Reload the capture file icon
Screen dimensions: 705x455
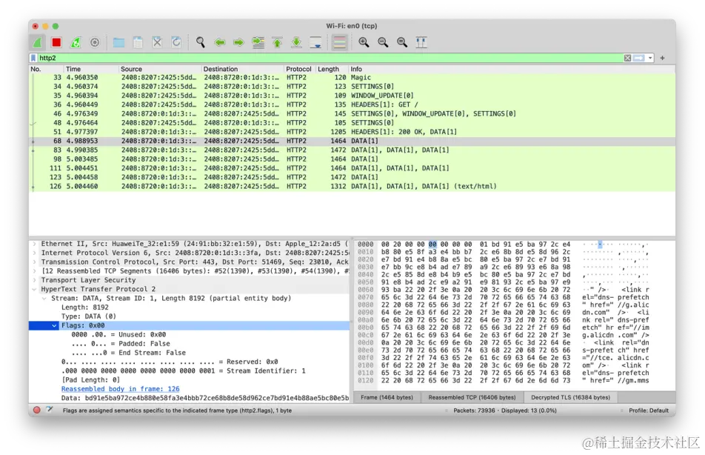(x=176, y=42)
